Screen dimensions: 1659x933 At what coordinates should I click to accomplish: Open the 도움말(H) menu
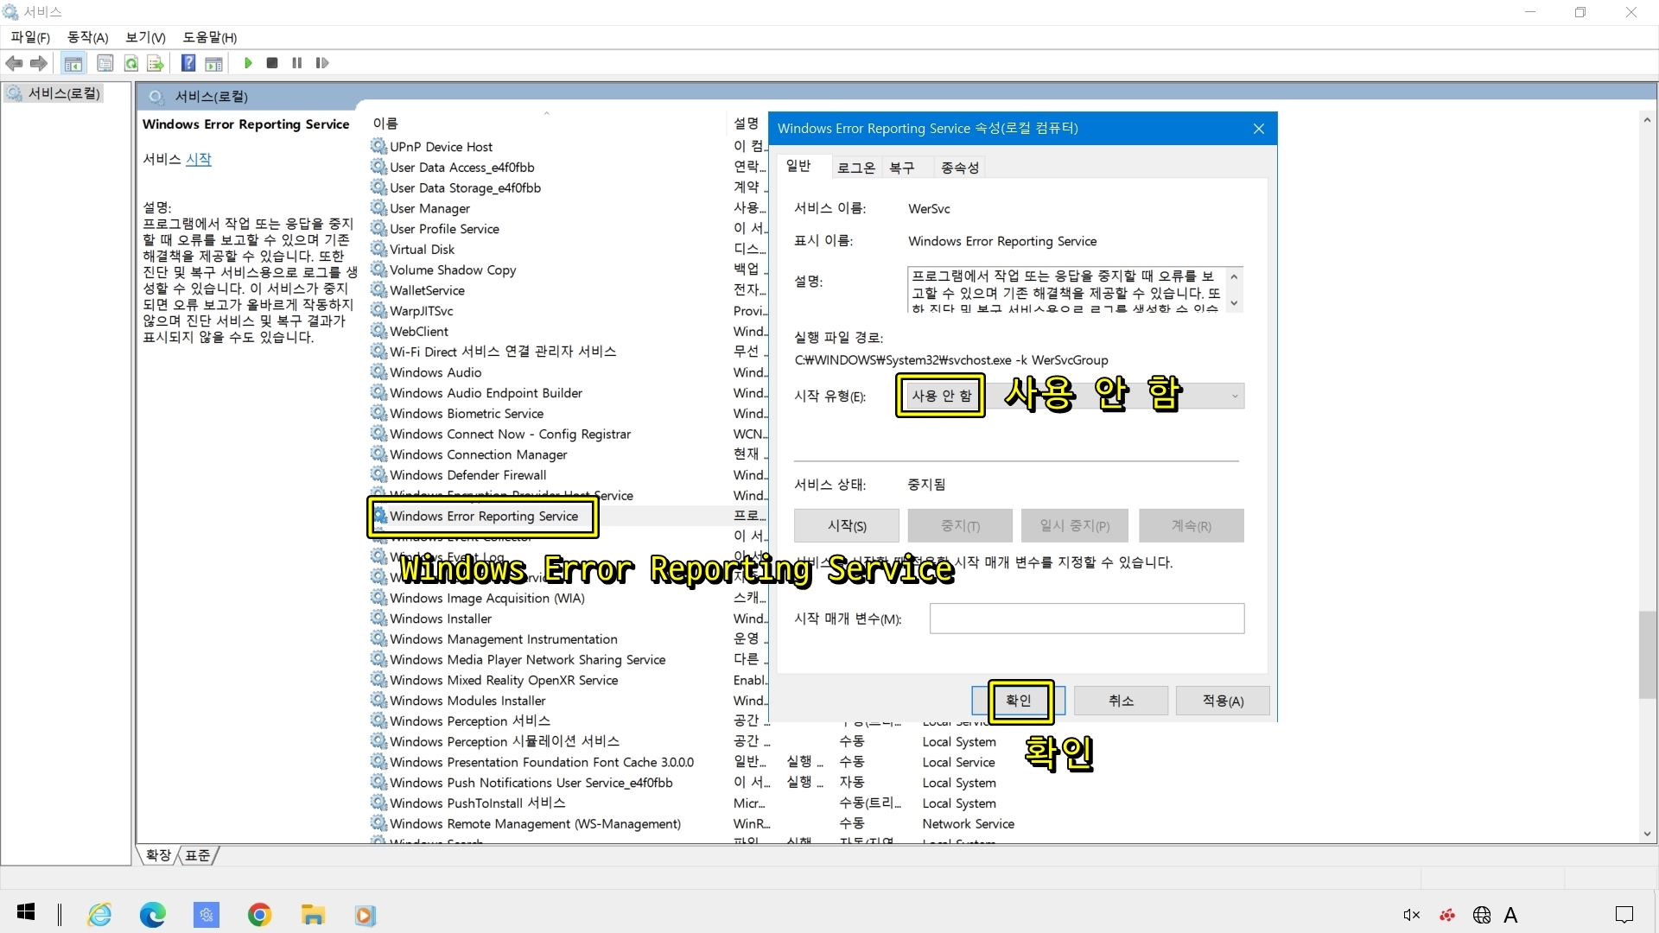(x=210, y=37)
